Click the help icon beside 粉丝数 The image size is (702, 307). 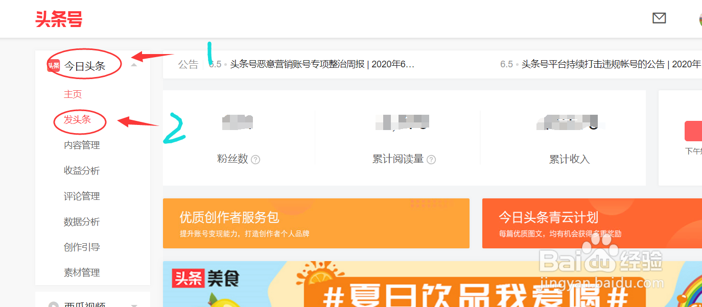click(x=255, y=160)
